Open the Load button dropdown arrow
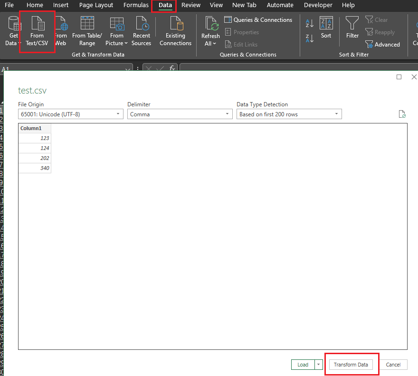Viewport: 418px width, 376px height. tap(319, 365)
